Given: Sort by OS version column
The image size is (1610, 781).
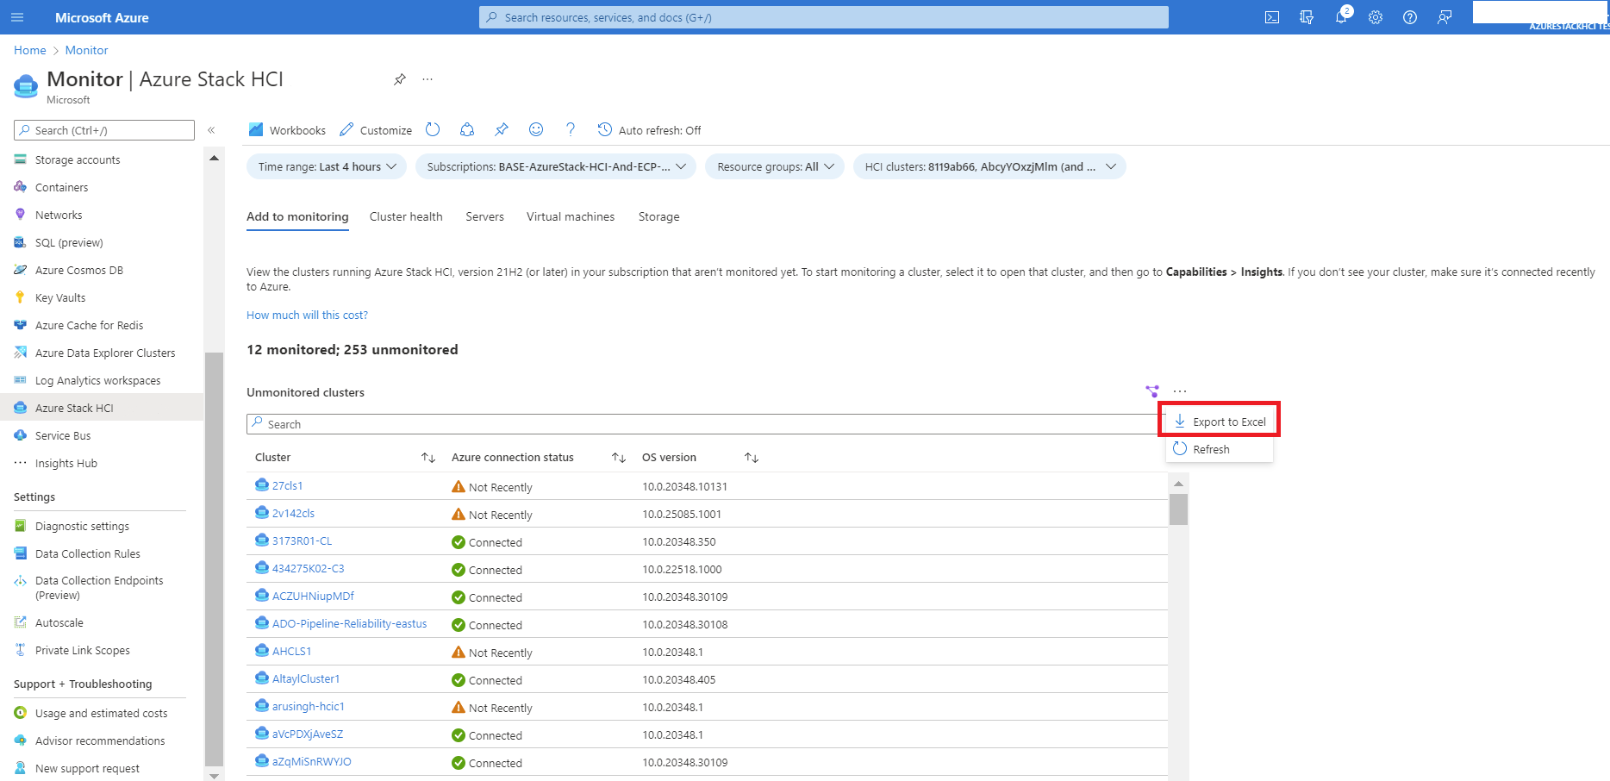Looking at the screenshot, I should [x=752, y=458].
